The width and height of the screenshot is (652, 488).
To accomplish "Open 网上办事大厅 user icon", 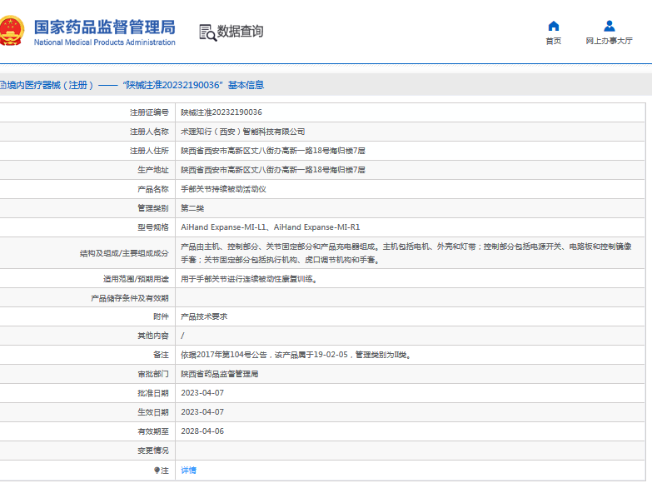I will click(610, 26).
